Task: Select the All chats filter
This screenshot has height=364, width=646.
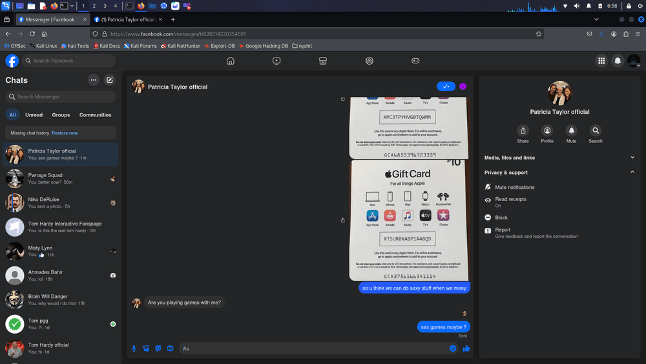Action: coord(13,115)
